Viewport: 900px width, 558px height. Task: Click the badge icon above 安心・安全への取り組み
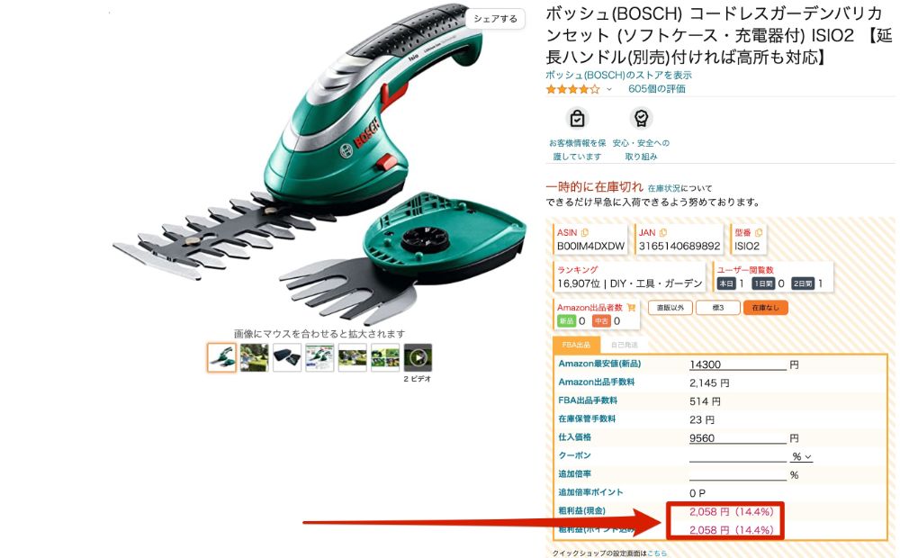coord(641,118)
